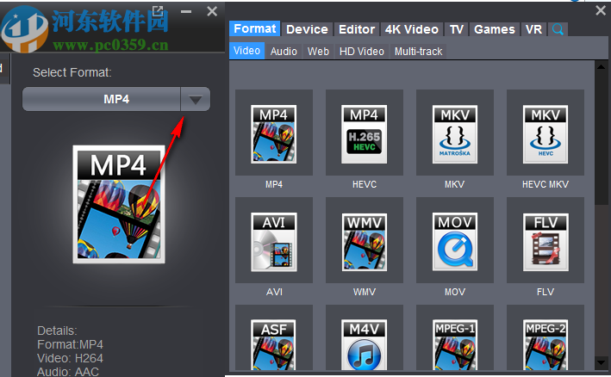Click the pop-out window icon
Viewport: 611px width, 377px height.
click(158, 11)
